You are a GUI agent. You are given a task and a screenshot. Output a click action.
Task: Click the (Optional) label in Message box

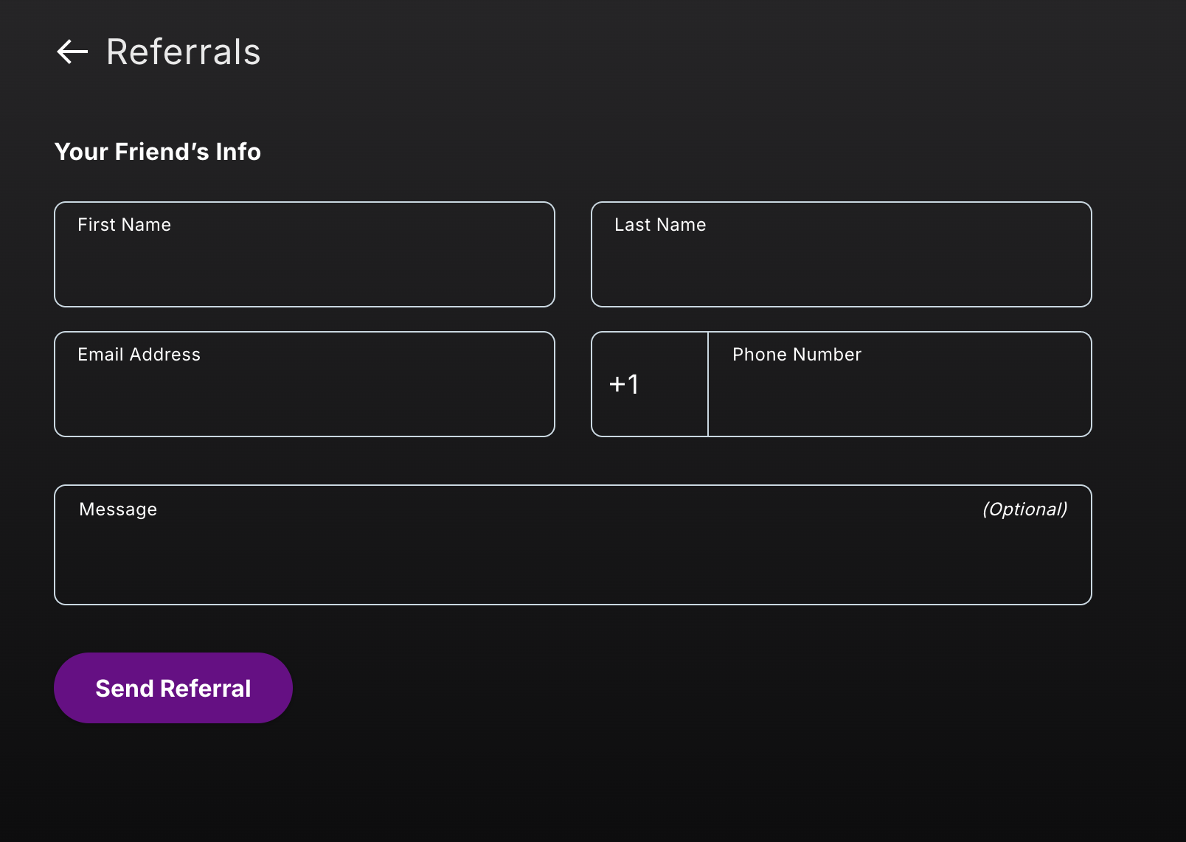point(1025,509)
